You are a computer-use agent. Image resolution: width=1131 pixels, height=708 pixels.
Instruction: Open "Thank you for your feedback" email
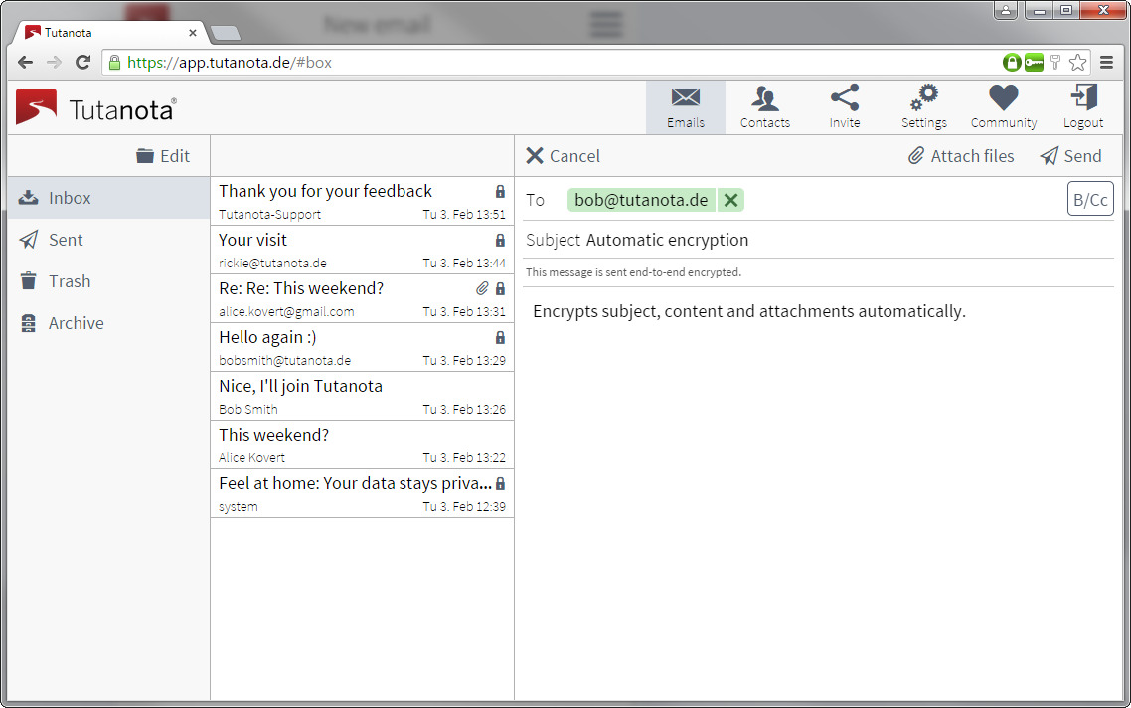[x=362, y=201]
